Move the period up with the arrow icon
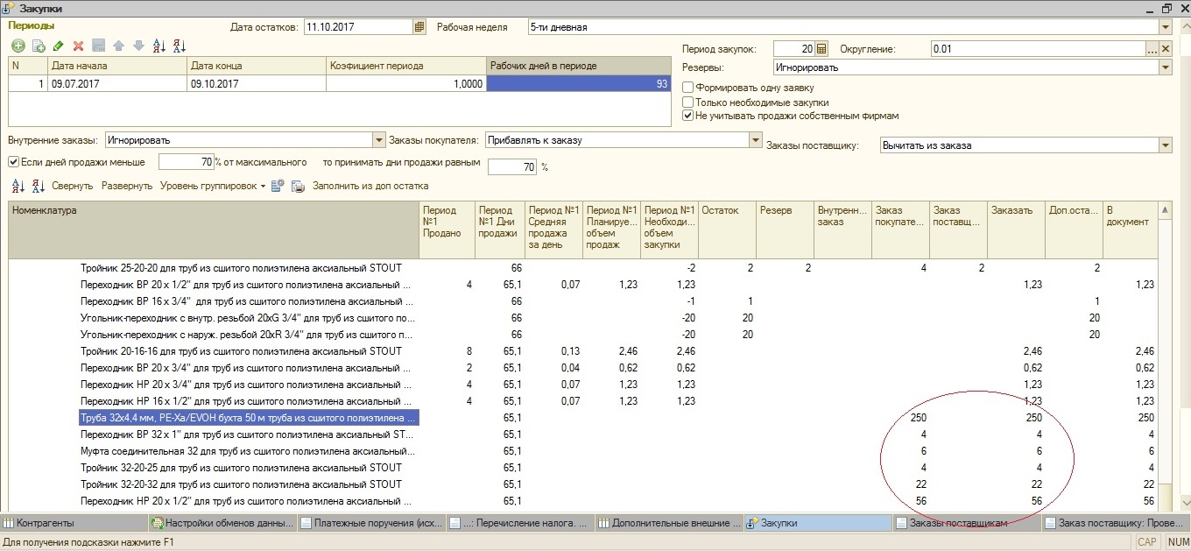Screen dimensions: 1191x551 [x=118, y=46]
